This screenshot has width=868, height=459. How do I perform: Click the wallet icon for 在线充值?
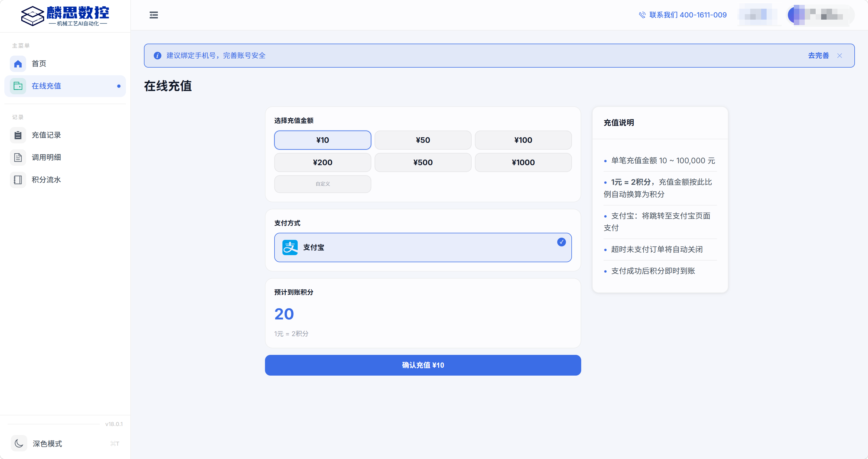[18, 86]
